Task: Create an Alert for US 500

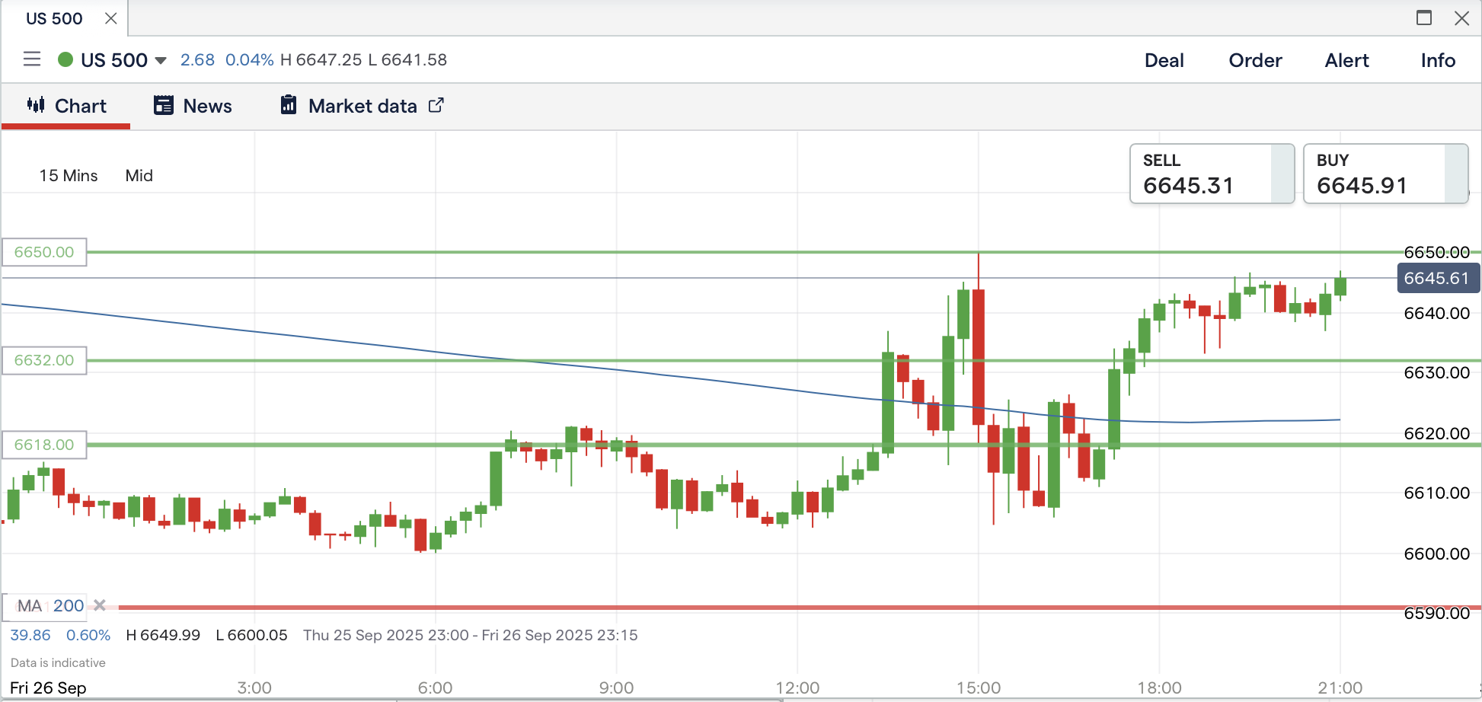Action: [x=1346, y=60]
